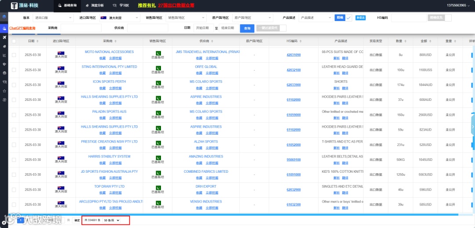Open the 27国出口数据众筹 link
This screenshot has width=475, height=228.
tap(176, 5)
